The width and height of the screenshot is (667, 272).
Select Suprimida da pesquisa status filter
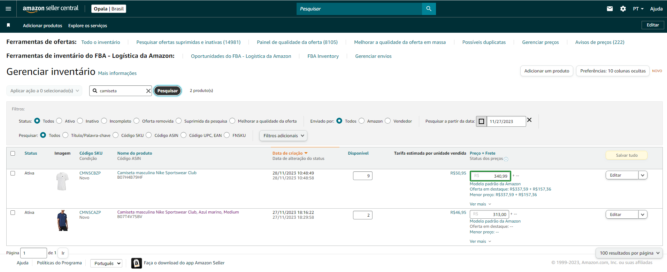[179, 121]
